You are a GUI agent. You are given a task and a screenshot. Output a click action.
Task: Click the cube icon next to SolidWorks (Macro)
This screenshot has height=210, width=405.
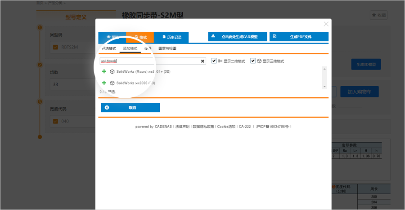pyautogui.click(x=112, y=71)
